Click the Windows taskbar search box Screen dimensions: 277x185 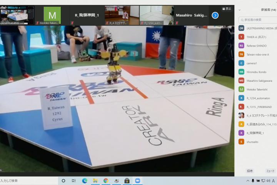click(x=29, y=181)
